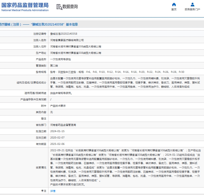204x195 pixels.
Task: Click the 政务服务门户 text link
Action: pos(192,9)
